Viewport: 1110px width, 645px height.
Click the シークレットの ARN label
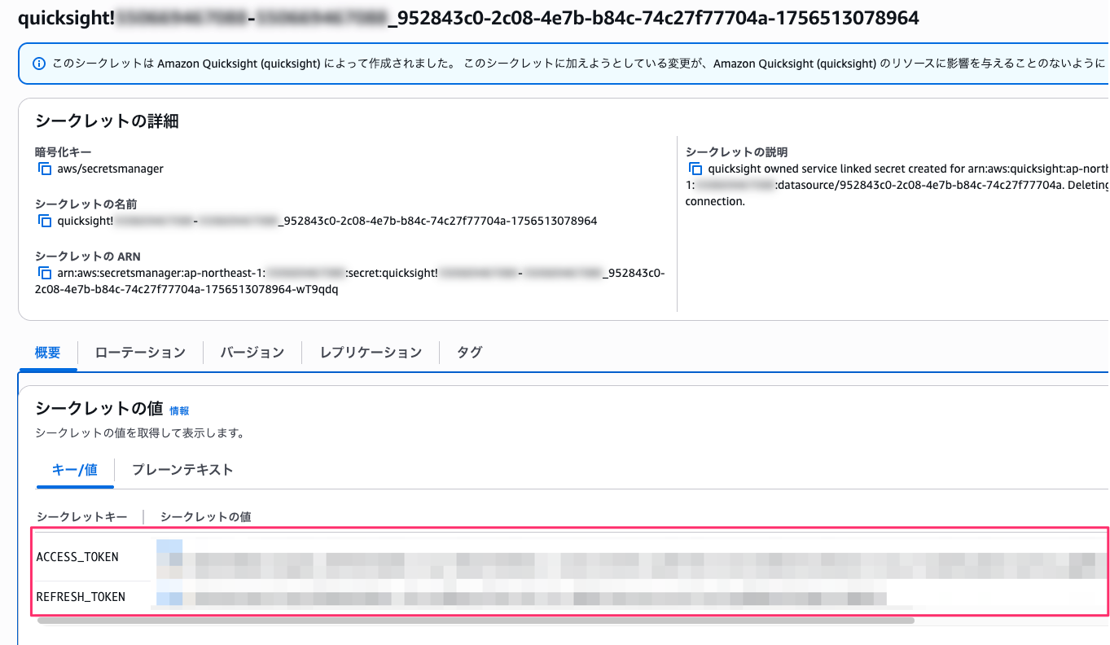click(88, 257)
